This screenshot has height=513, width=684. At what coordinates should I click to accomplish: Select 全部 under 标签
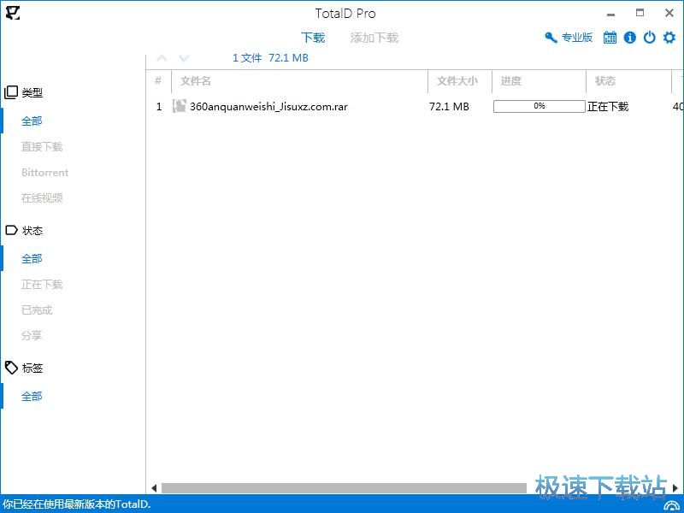(32, 397)
